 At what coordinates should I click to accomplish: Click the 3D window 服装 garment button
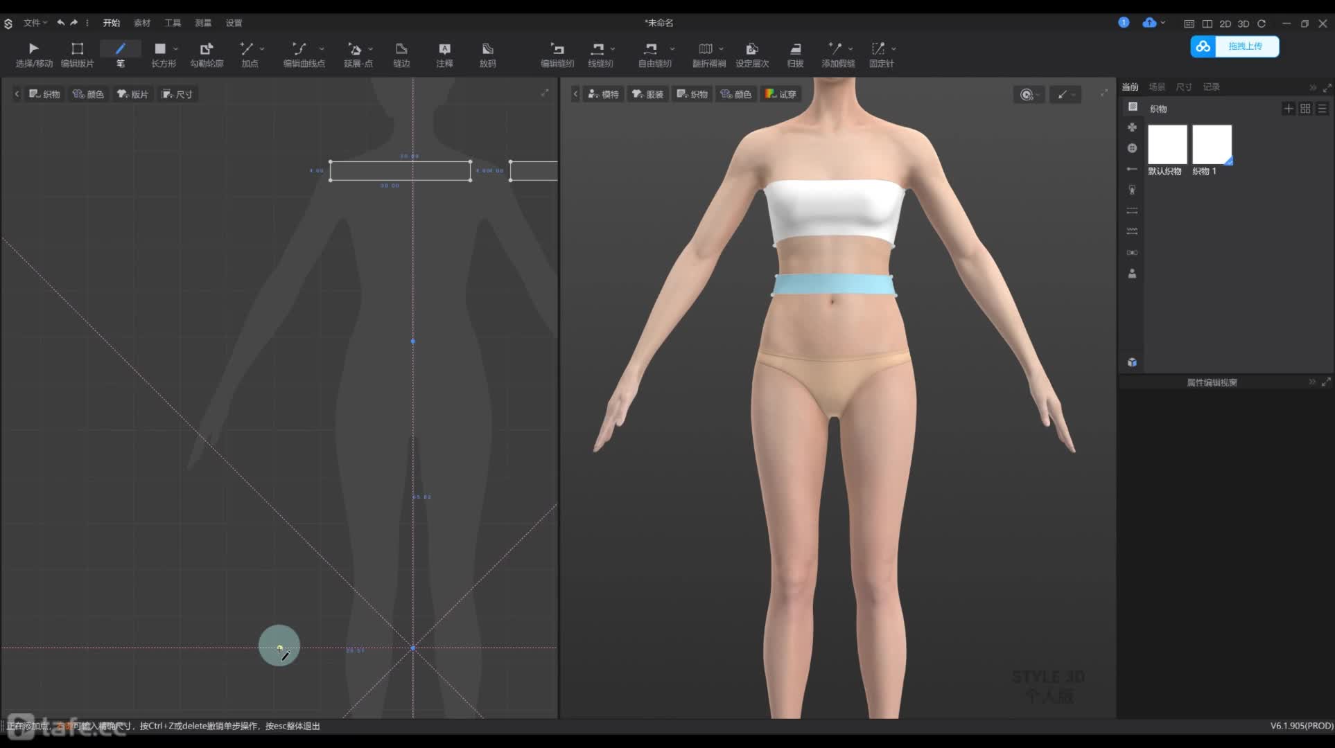coord(648,94)
